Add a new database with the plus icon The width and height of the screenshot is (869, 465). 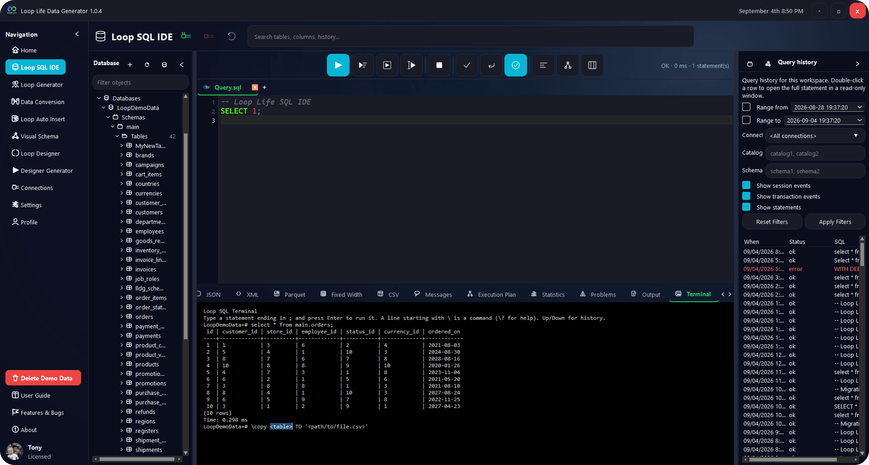[130, 65]
